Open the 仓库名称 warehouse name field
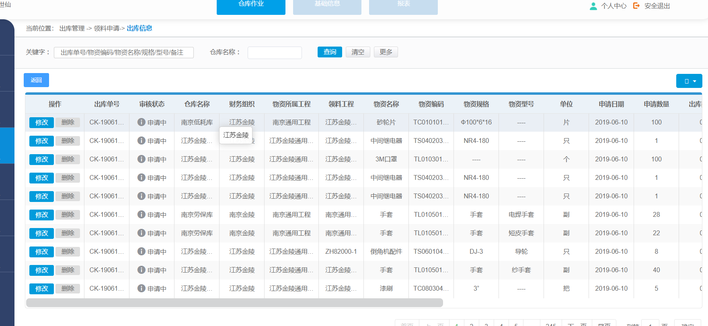708x326 pixels. [275, 53]
